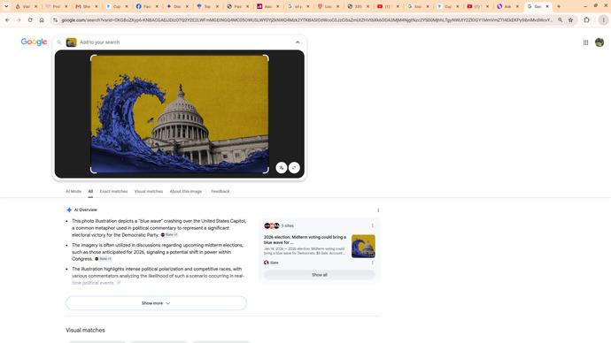Go back using the browser back arrow
The image size is (611, 343).
click(x=7, y=19)
